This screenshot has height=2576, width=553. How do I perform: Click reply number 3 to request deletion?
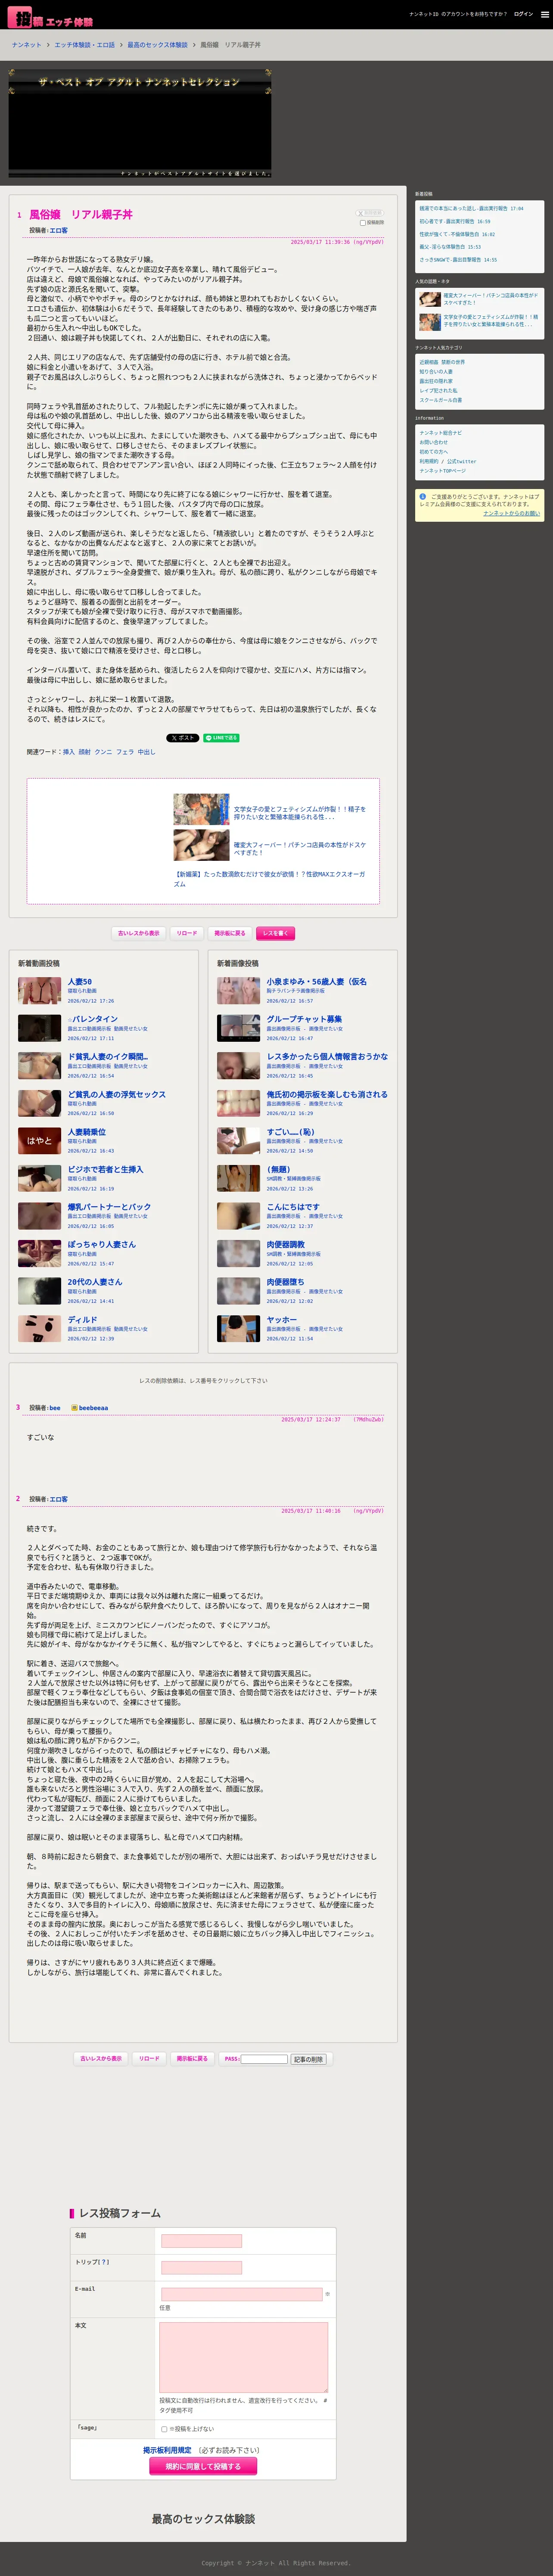(18, 1407)
